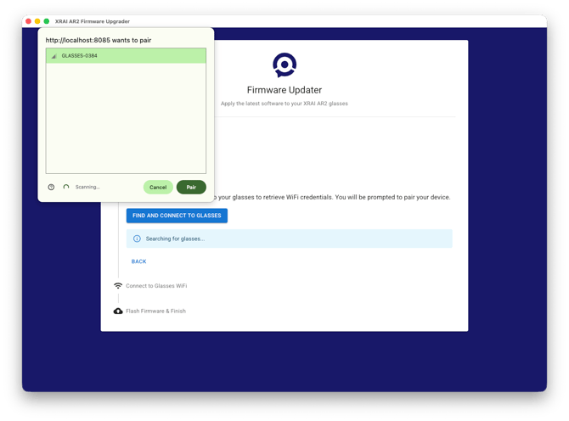Click the WiFi icon for Connect to Glasses WiFi

tap(118, 286)
